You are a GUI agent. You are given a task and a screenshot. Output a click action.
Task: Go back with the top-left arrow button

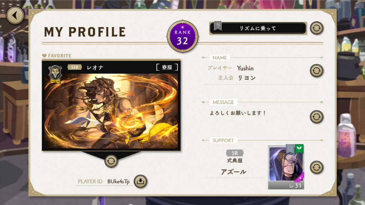[15, 15]
